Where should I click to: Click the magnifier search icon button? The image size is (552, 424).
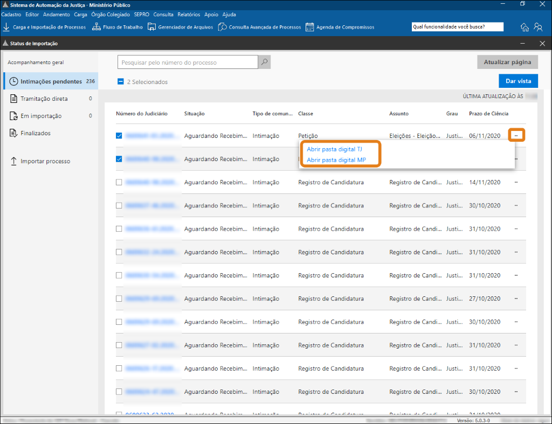(264, 62)
